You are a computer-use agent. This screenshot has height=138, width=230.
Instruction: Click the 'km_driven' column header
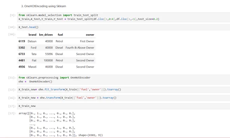click(x=46, y=35)
